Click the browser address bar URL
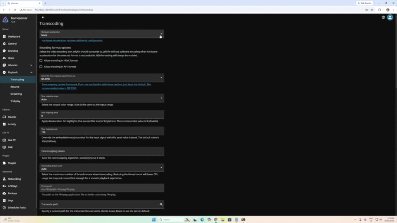Image resolution: width=397 pixels, height=223 pixels. [x=64, y=10]
